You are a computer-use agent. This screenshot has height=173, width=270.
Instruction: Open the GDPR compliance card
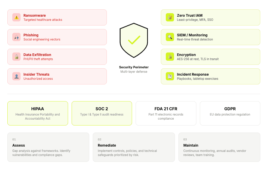(x=230, y=113)
